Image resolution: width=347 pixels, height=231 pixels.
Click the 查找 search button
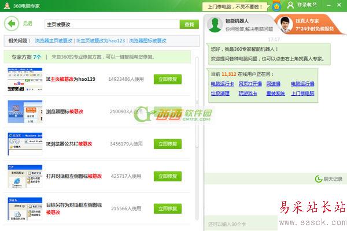189,24
